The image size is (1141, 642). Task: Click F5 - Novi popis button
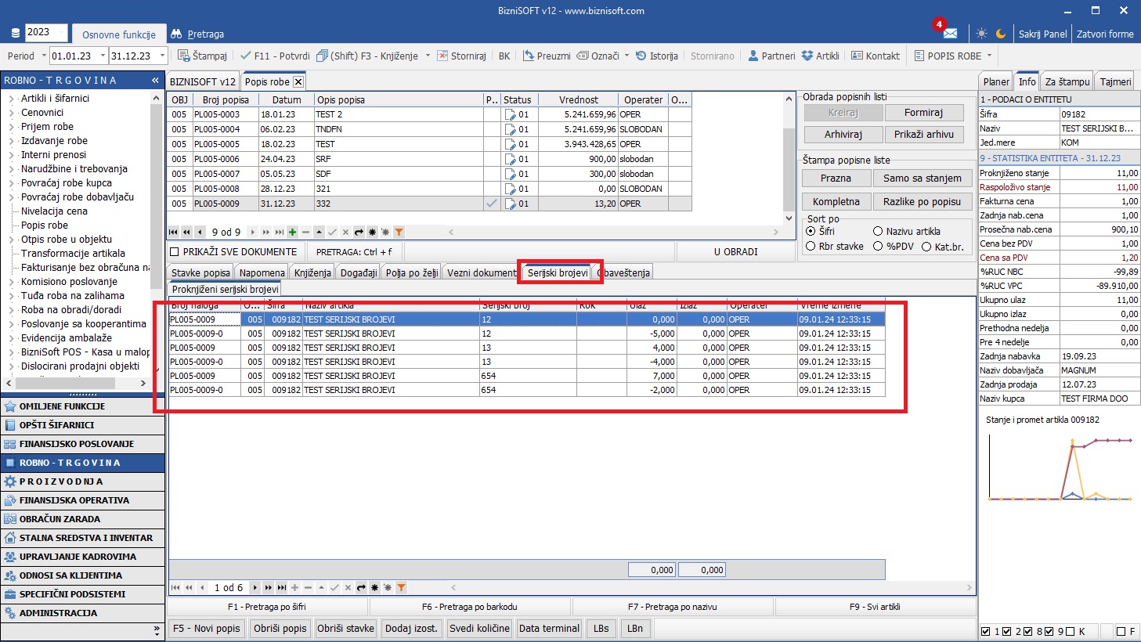[206, 628]
